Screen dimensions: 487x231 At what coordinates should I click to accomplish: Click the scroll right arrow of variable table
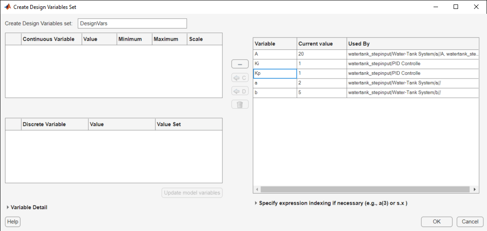(475, 190)
